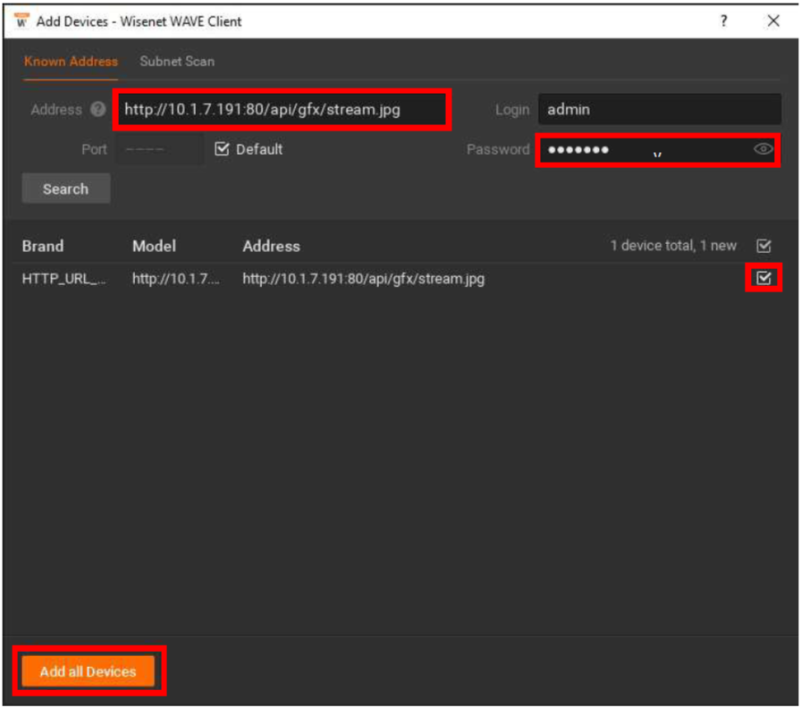
Task: Focus the Login field containing admin
Action: (x=659, y=110)
